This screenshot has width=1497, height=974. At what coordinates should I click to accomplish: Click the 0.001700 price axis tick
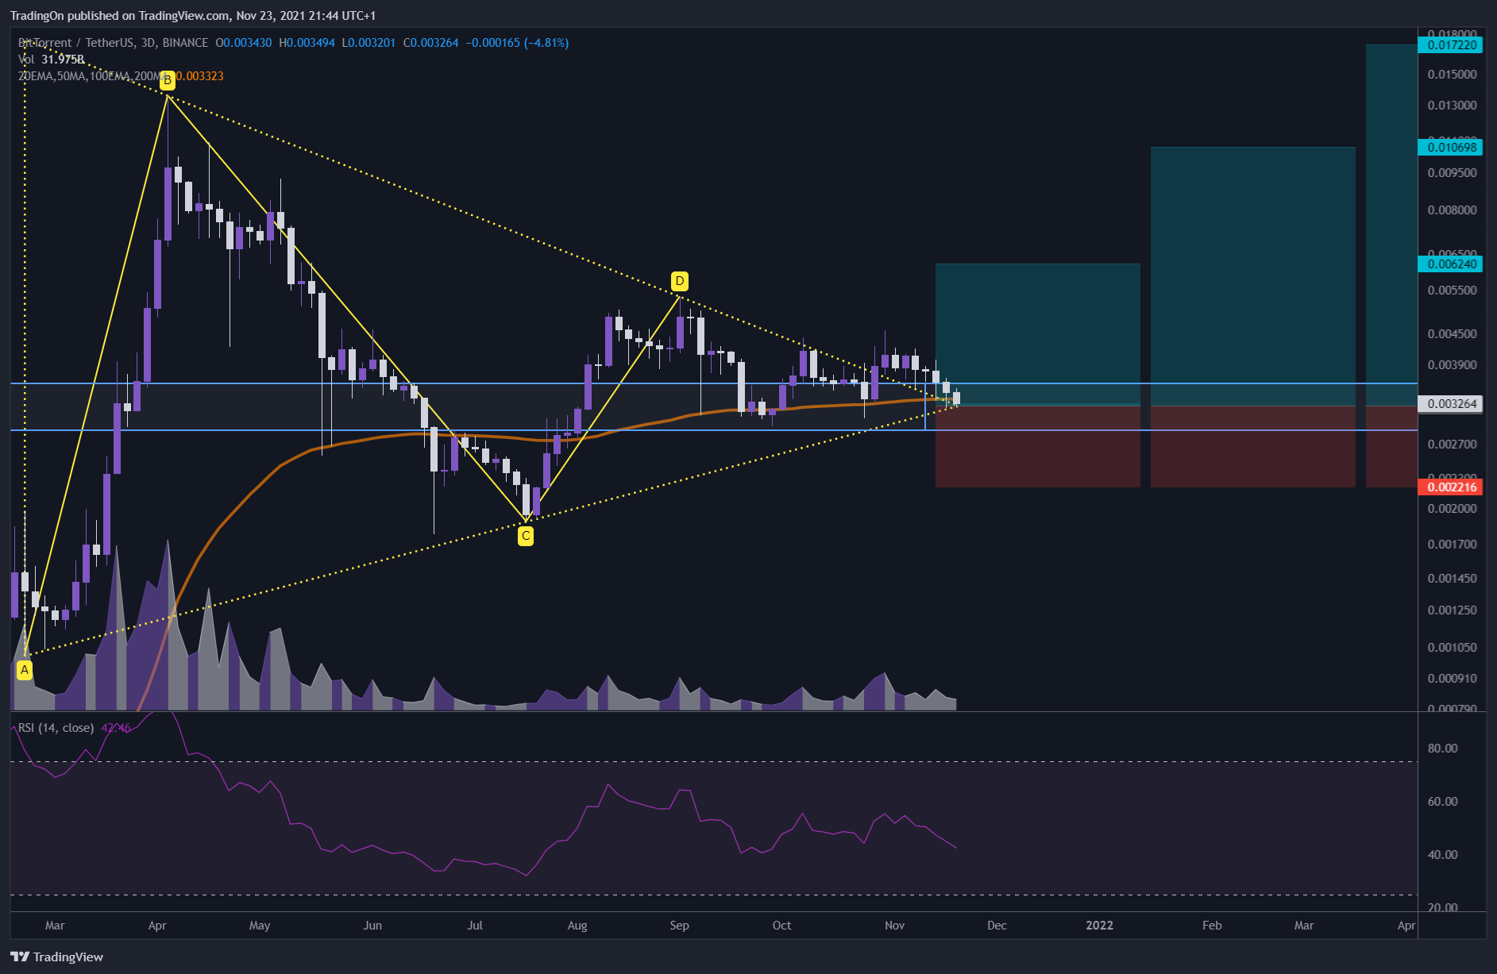coord(1453,544)
